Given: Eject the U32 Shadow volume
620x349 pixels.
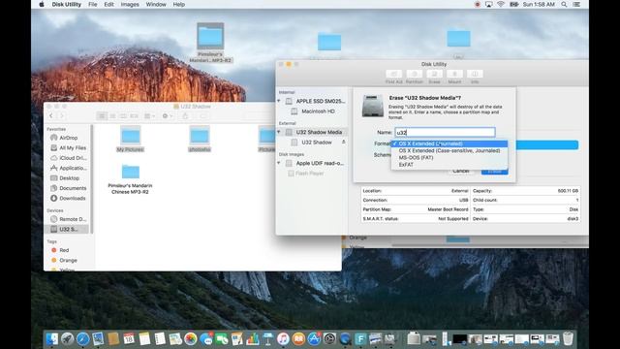Looking at the screenshot, I should point(344,143).
